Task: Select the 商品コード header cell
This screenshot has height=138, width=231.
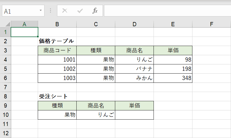Action: coord(57,50)
